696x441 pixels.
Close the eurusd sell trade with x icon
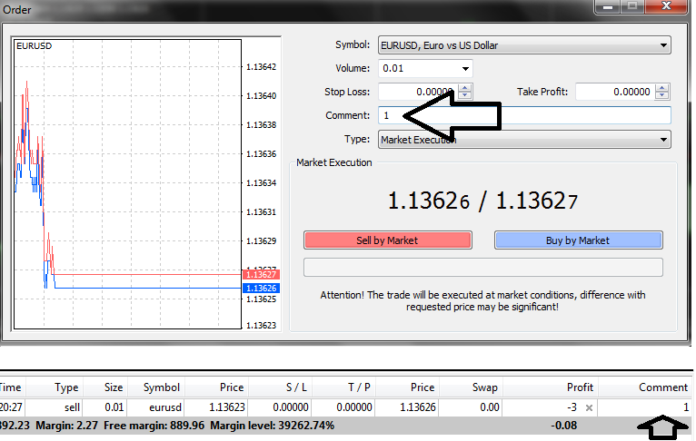click(589, 407)
